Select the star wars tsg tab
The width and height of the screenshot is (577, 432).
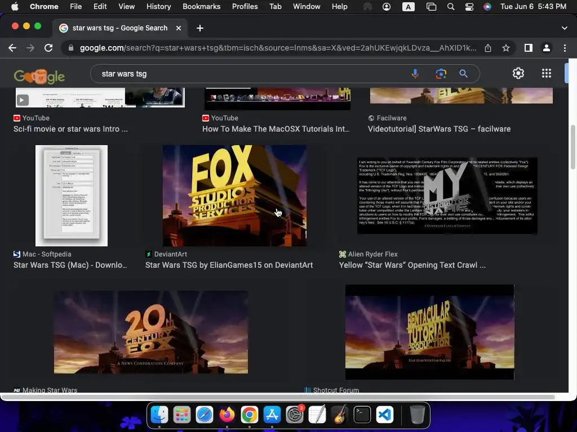coord(119,28)
